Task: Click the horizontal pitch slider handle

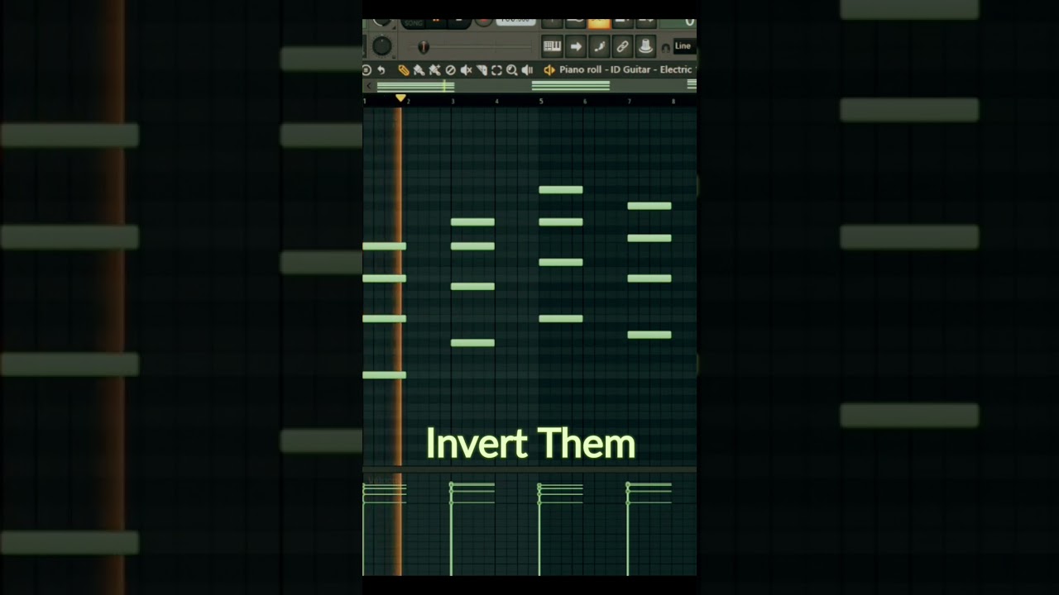Action: (424, 47)
